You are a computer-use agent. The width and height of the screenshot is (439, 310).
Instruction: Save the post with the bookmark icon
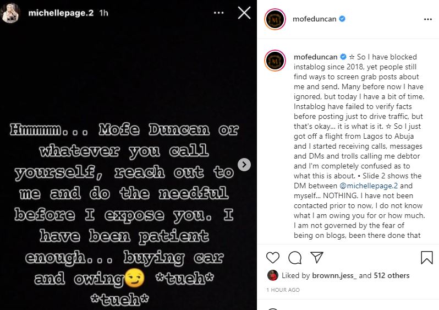(x=426, y=257)
